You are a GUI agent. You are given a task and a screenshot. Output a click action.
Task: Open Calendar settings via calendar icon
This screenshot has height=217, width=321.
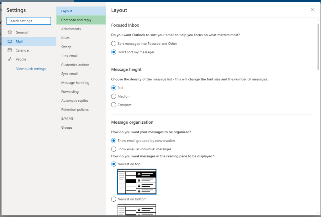pos(10,50)
